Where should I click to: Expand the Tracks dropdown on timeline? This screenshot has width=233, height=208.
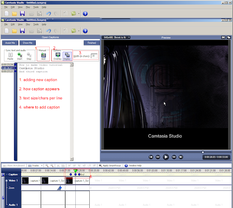pos(35,165)
